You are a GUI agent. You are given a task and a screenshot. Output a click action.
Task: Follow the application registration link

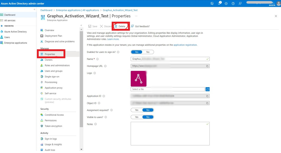(x=185, y=45)
